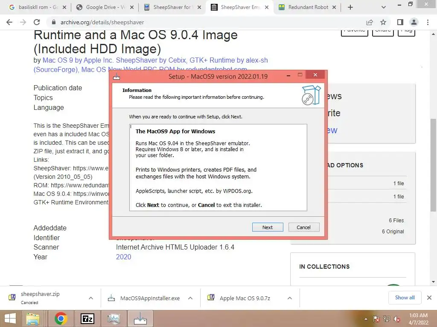This screenshot has height=327, width=437.
Task: Open 7-Zip from the taskbar
Action: (87, 318)
